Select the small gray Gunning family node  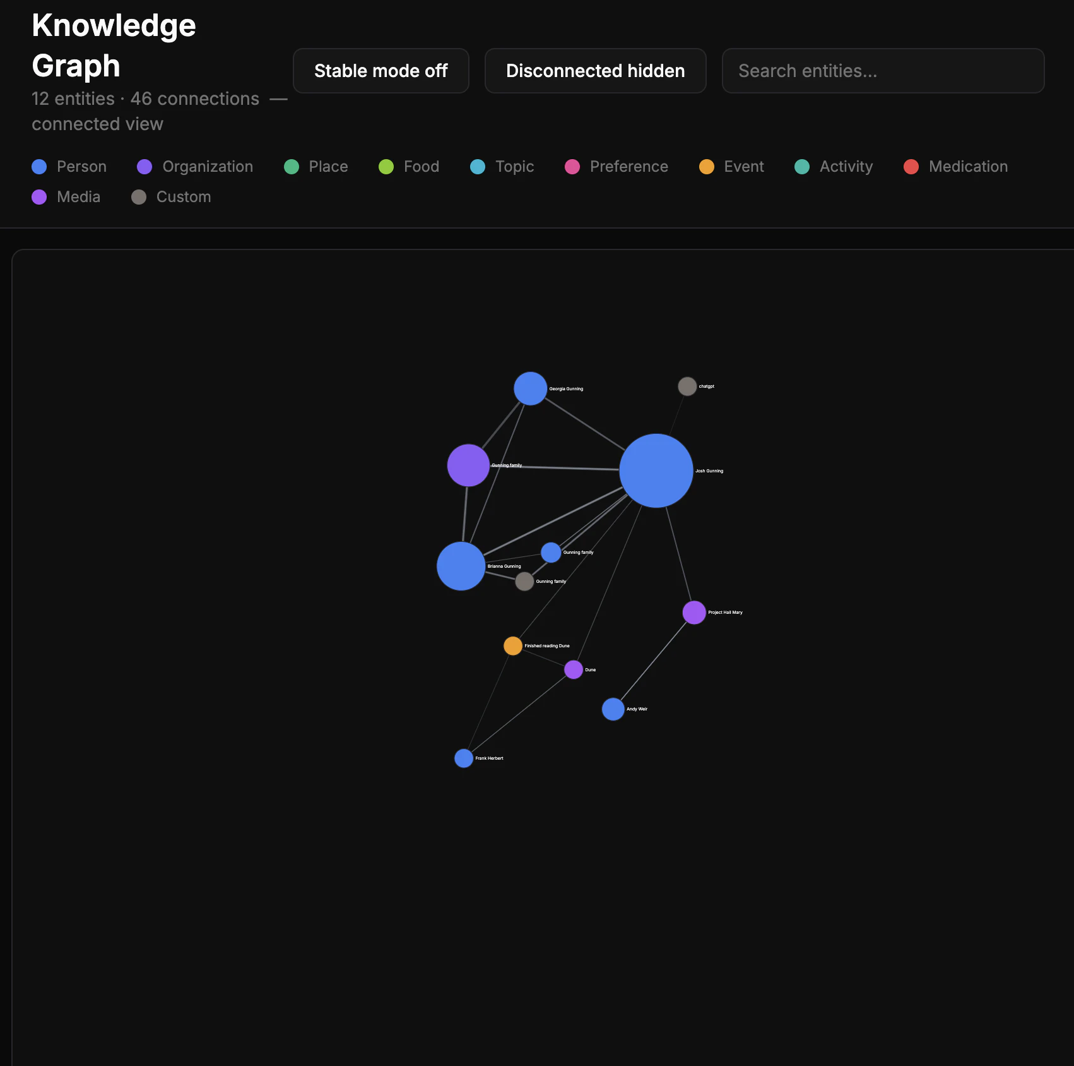[x=524, y=581]
